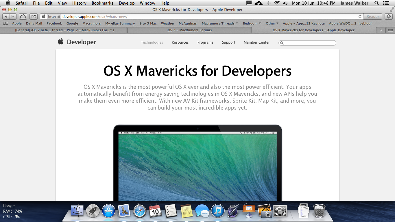Open Technologies in Developer nav

152,42
